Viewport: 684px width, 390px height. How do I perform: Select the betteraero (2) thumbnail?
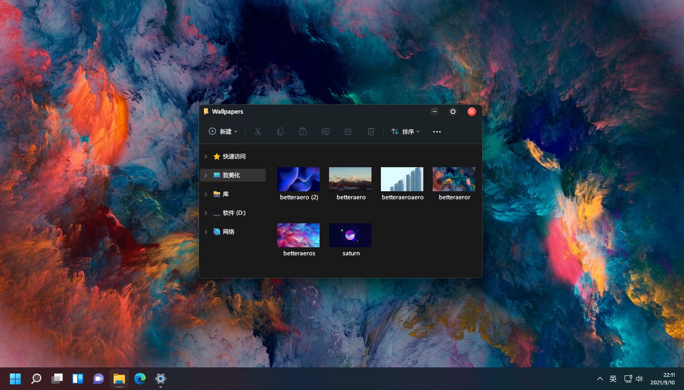pos(298,179)
